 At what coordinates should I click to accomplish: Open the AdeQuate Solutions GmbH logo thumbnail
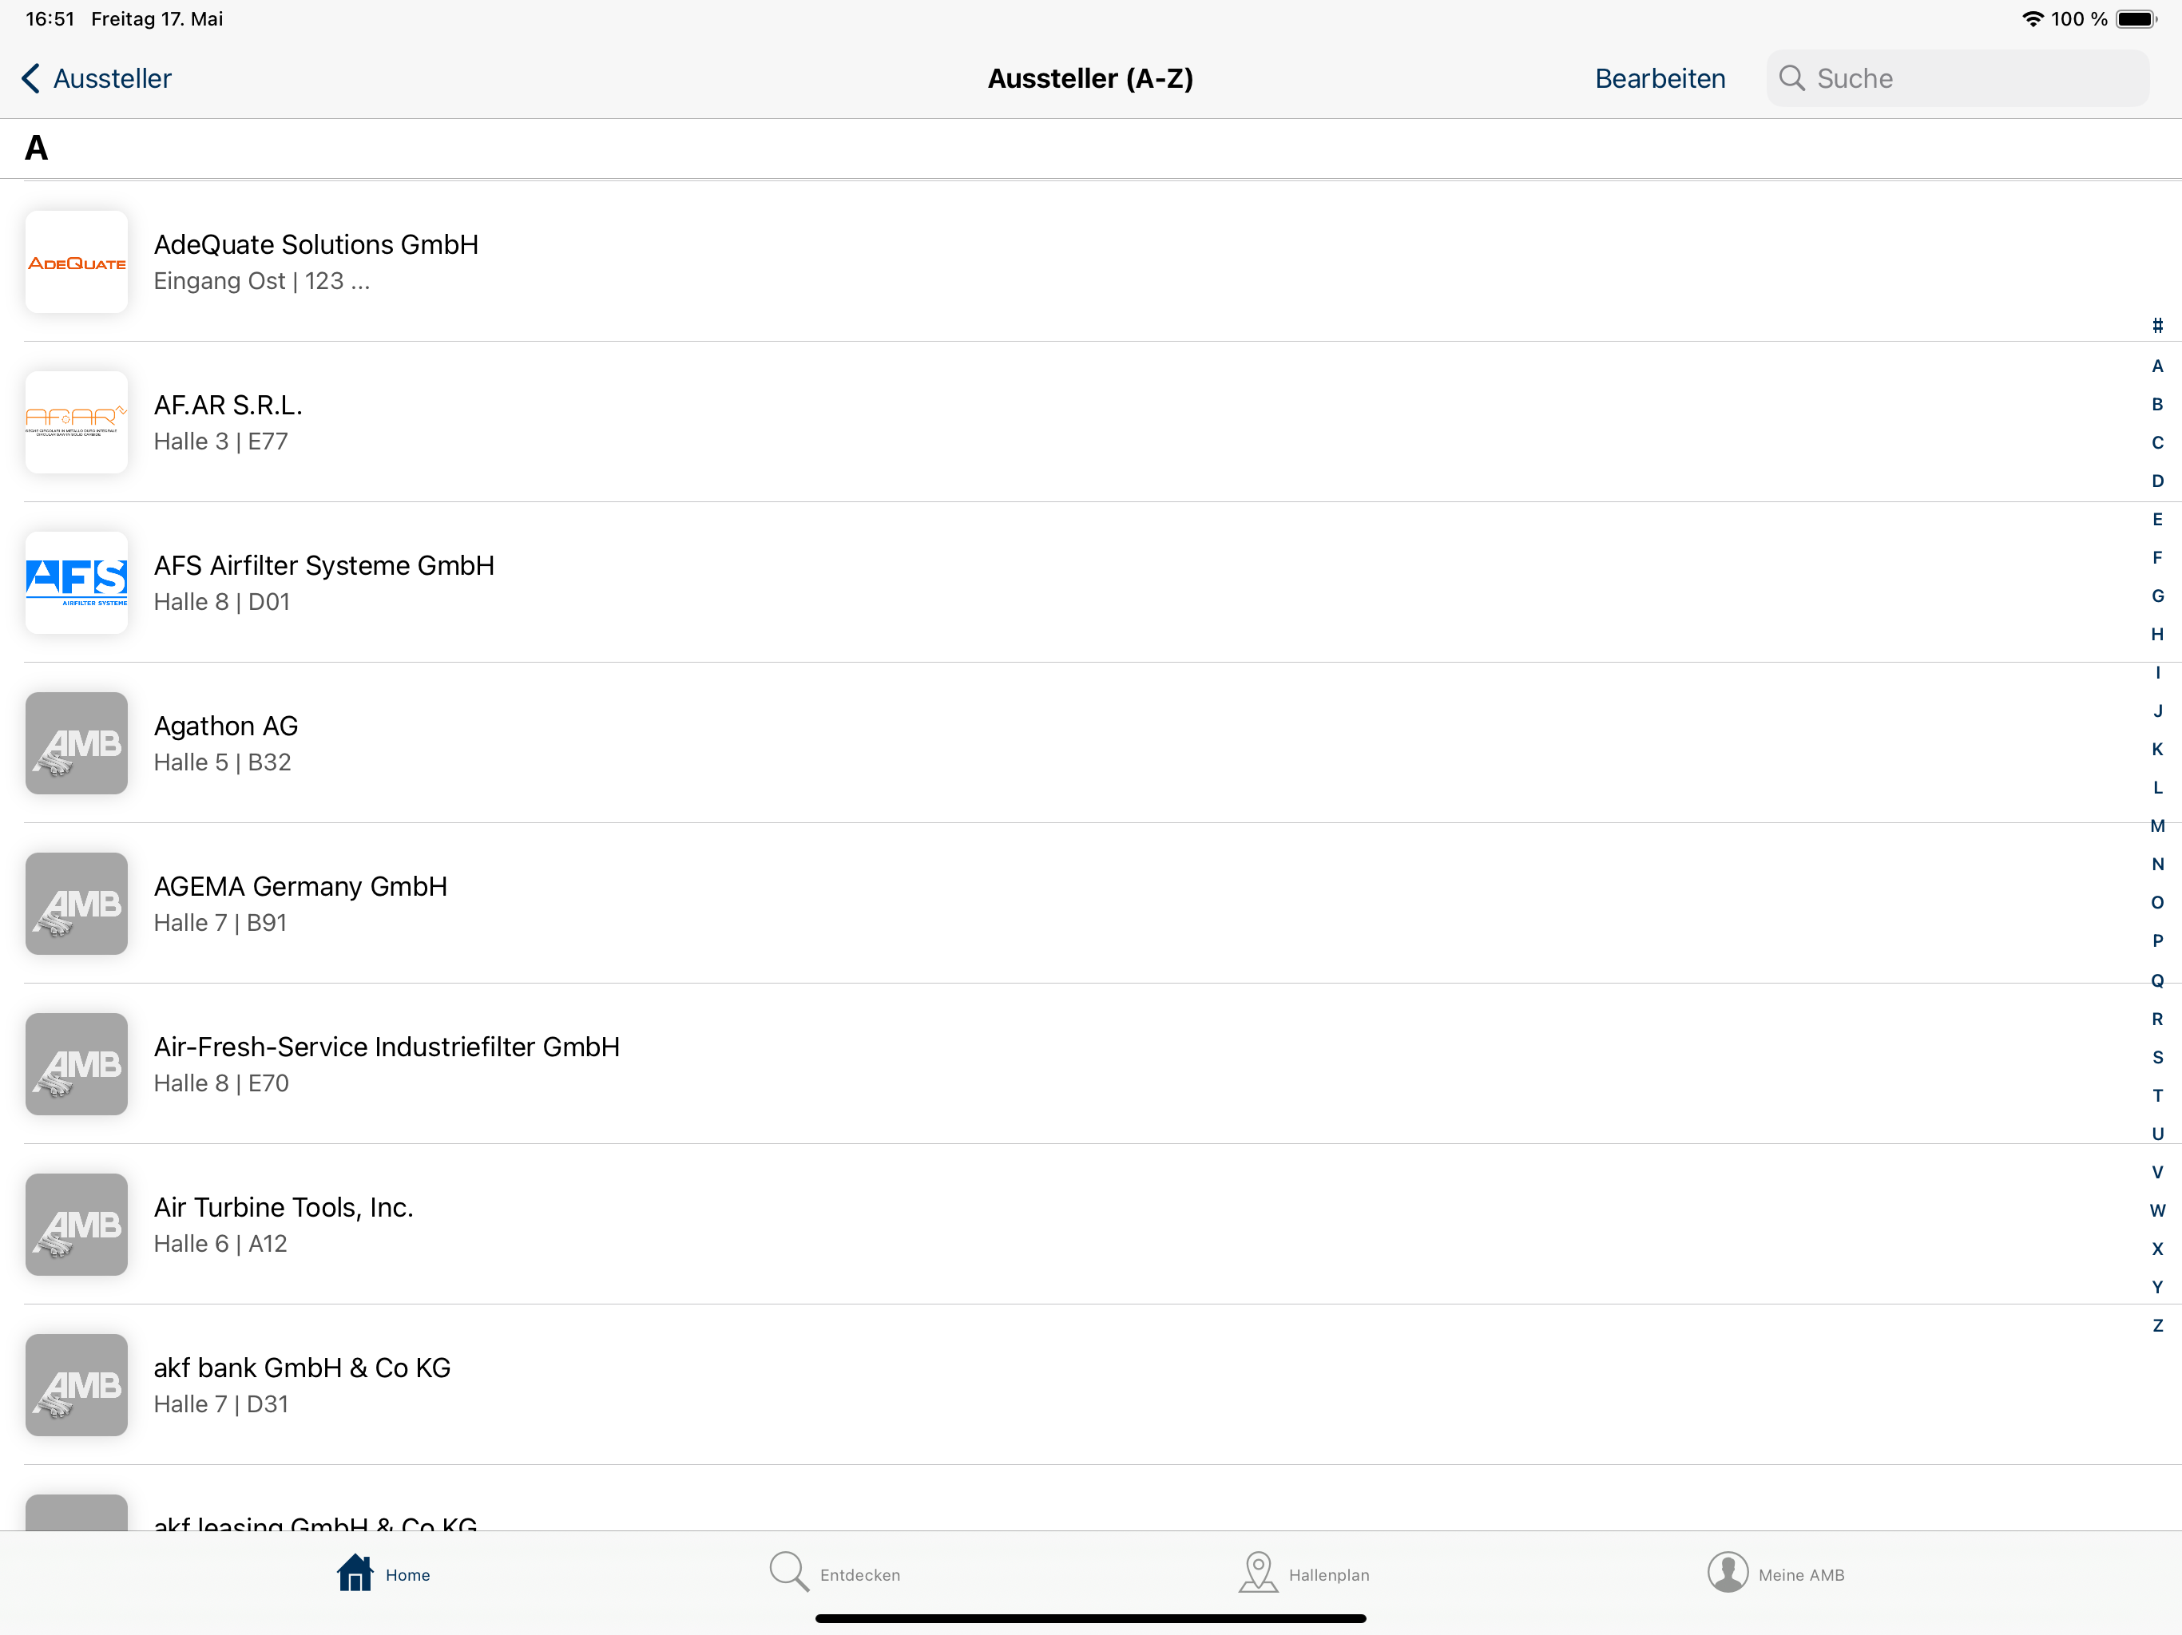(77, 263)
